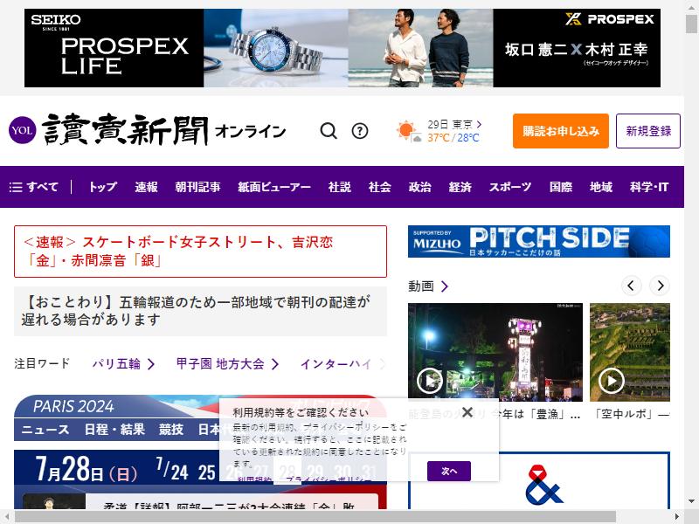Go to the トップ tab

(103, 187)
